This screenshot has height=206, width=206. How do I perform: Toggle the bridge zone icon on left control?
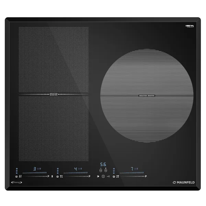(x=20, y=176)
